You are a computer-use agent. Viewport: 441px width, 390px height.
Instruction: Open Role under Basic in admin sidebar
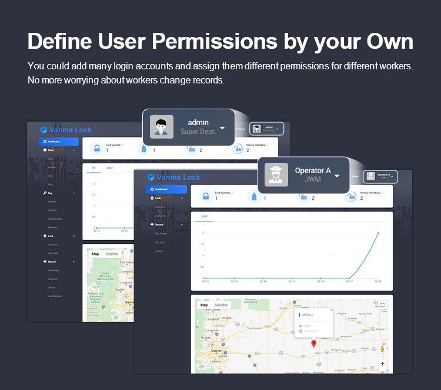[51, 184]
